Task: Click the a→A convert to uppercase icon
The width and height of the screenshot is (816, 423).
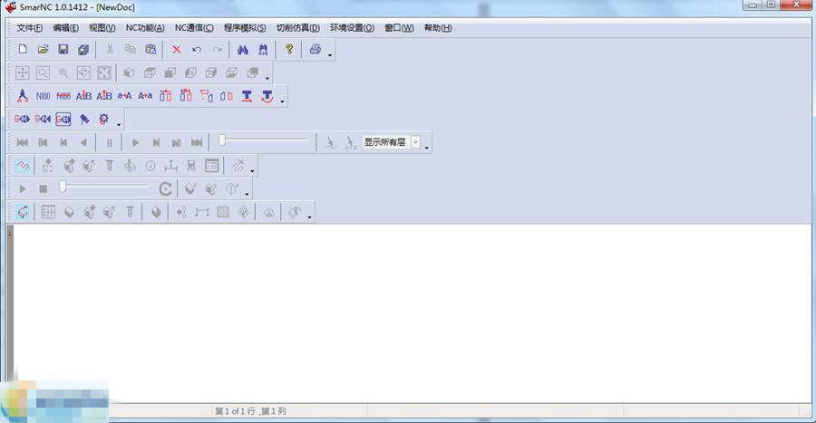Action: tap(124, 96)
